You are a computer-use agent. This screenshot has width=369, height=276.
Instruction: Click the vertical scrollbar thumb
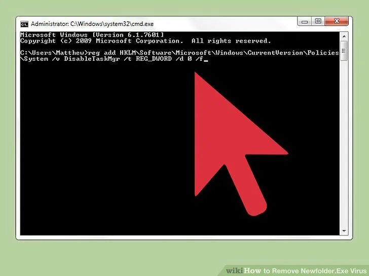click(344, 51)
